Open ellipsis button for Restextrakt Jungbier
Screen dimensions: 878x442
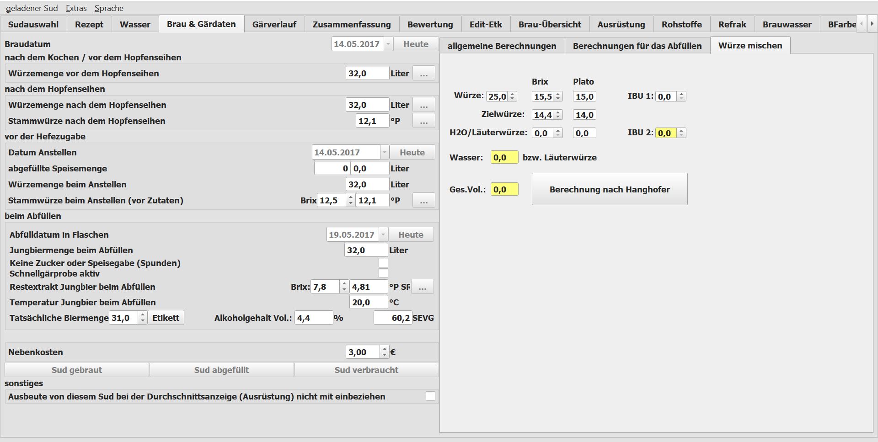click(x=422, y=287)
